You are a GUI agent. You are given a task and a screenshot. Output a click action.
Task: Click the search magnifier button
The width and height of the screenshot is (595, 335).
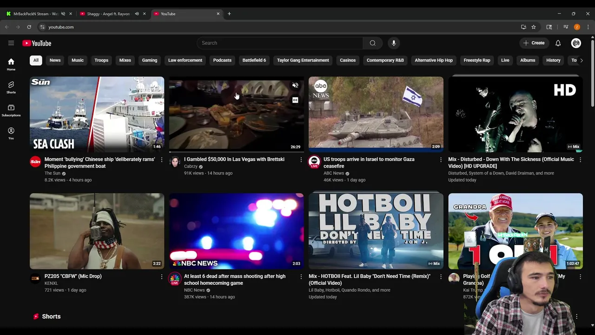(373, 43)
